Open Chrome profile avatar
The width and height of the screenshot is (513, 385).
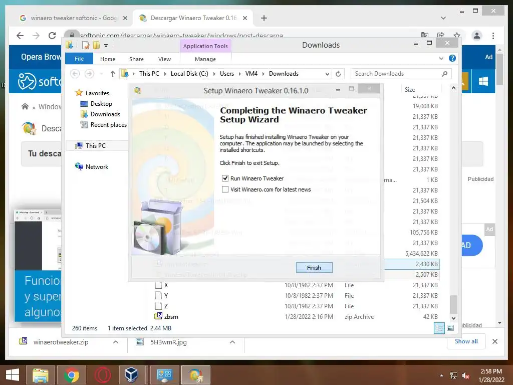477,36
